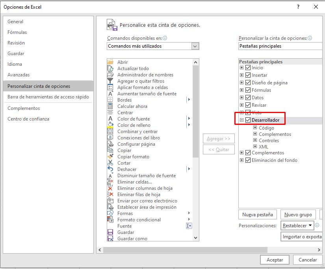Select the Guardar floppy disk icon

(110, 232)
